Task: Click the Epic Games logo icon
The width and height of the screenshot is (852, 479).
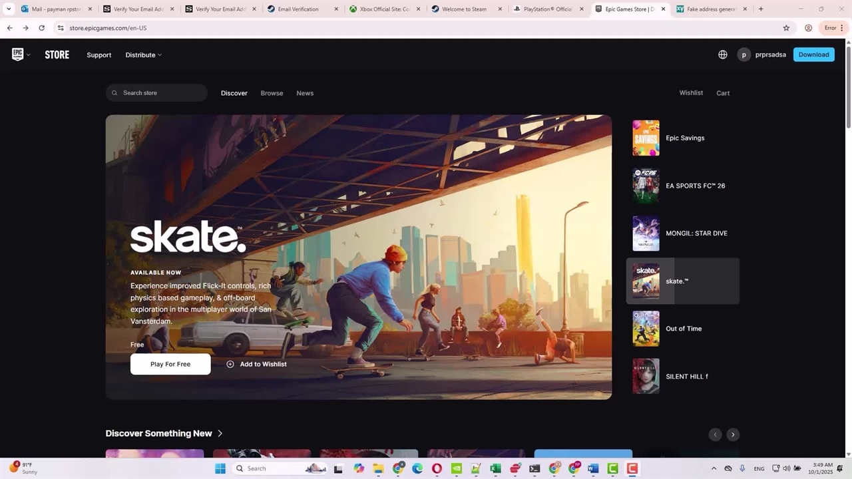Action: (18, 55)
